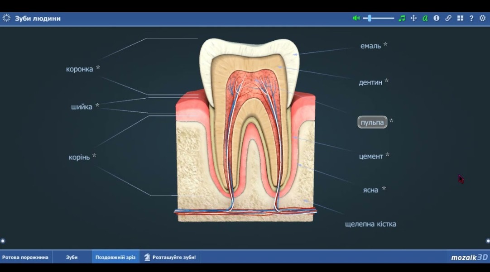The image size is (490, 272).
Task: Click the chain link icon
Action: pyautogui.click(x=448, y=18)
